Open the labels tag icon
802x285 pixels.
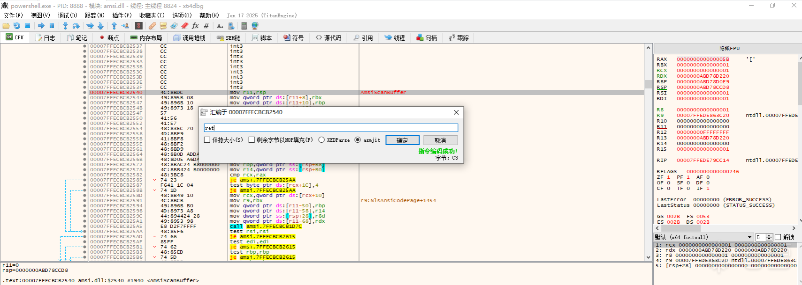coord(174,26)
